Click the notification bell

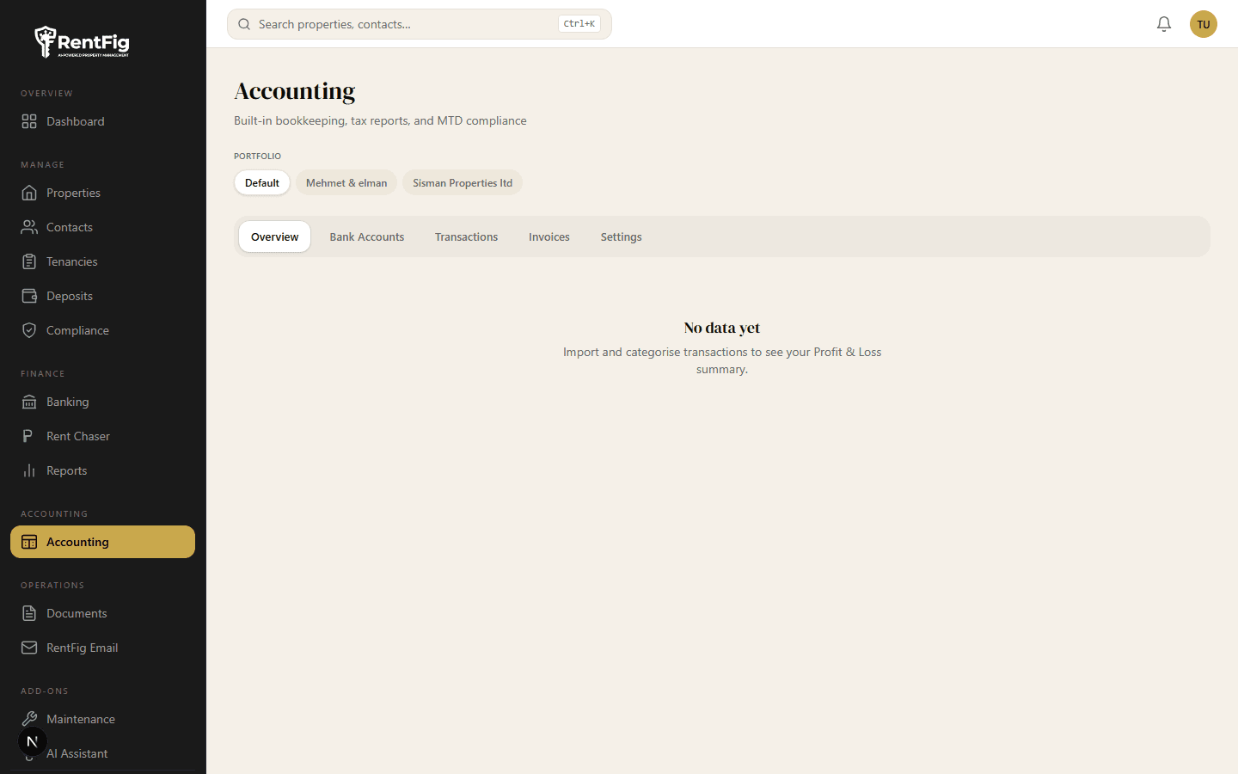(x=1164, y=24)
